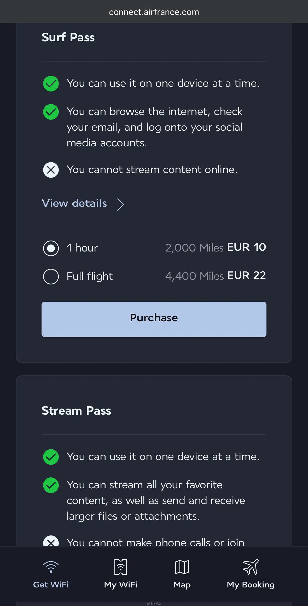Click the Surf Pass heading

pyautogui.click(x=68, y=37)
